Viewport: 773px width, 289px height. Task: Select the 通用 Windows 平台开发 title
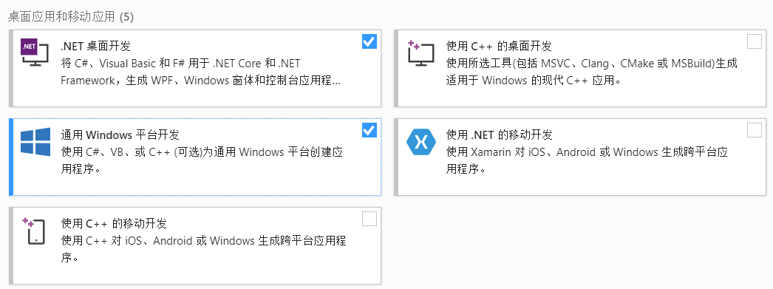pos(120,135)
